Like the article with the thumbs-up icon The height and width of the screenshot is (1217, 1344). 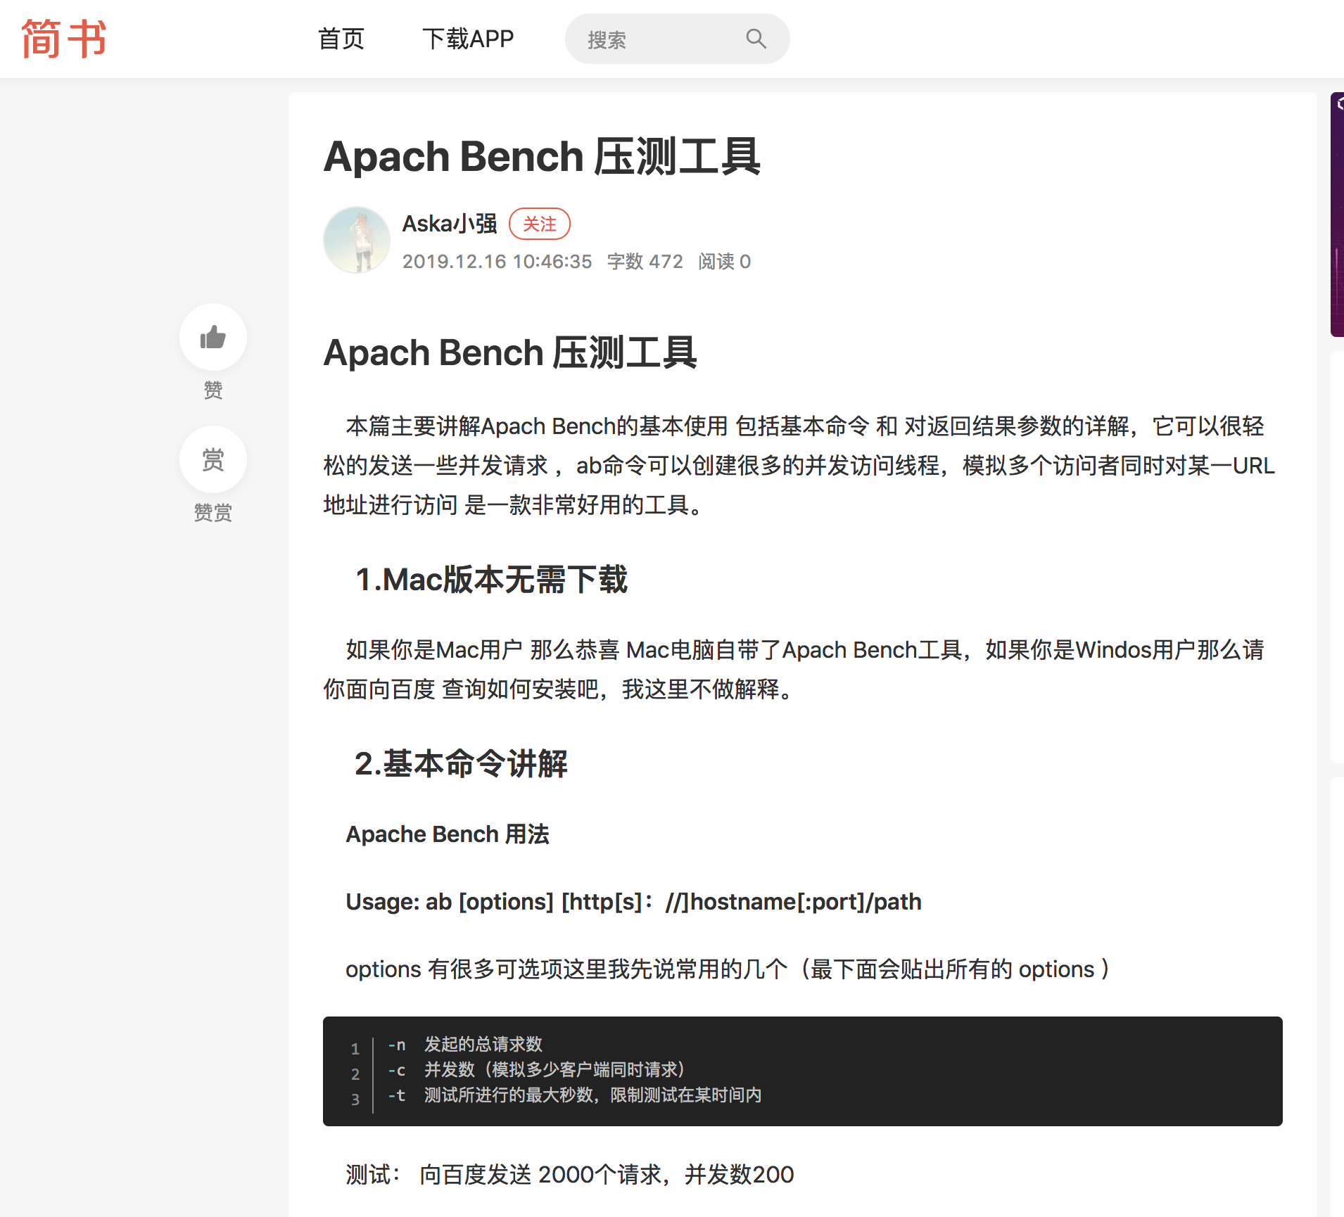(213, 338)
